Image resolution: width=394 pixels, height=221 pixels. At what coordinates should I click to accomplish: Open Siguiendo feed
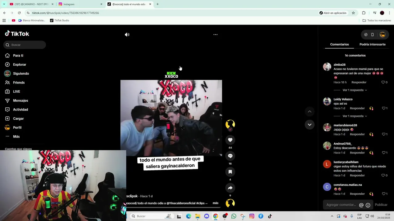coord(21,74)
